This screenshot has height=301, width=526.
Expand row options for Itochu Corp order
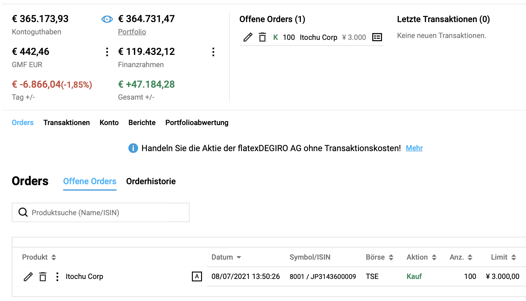(57, 276)
